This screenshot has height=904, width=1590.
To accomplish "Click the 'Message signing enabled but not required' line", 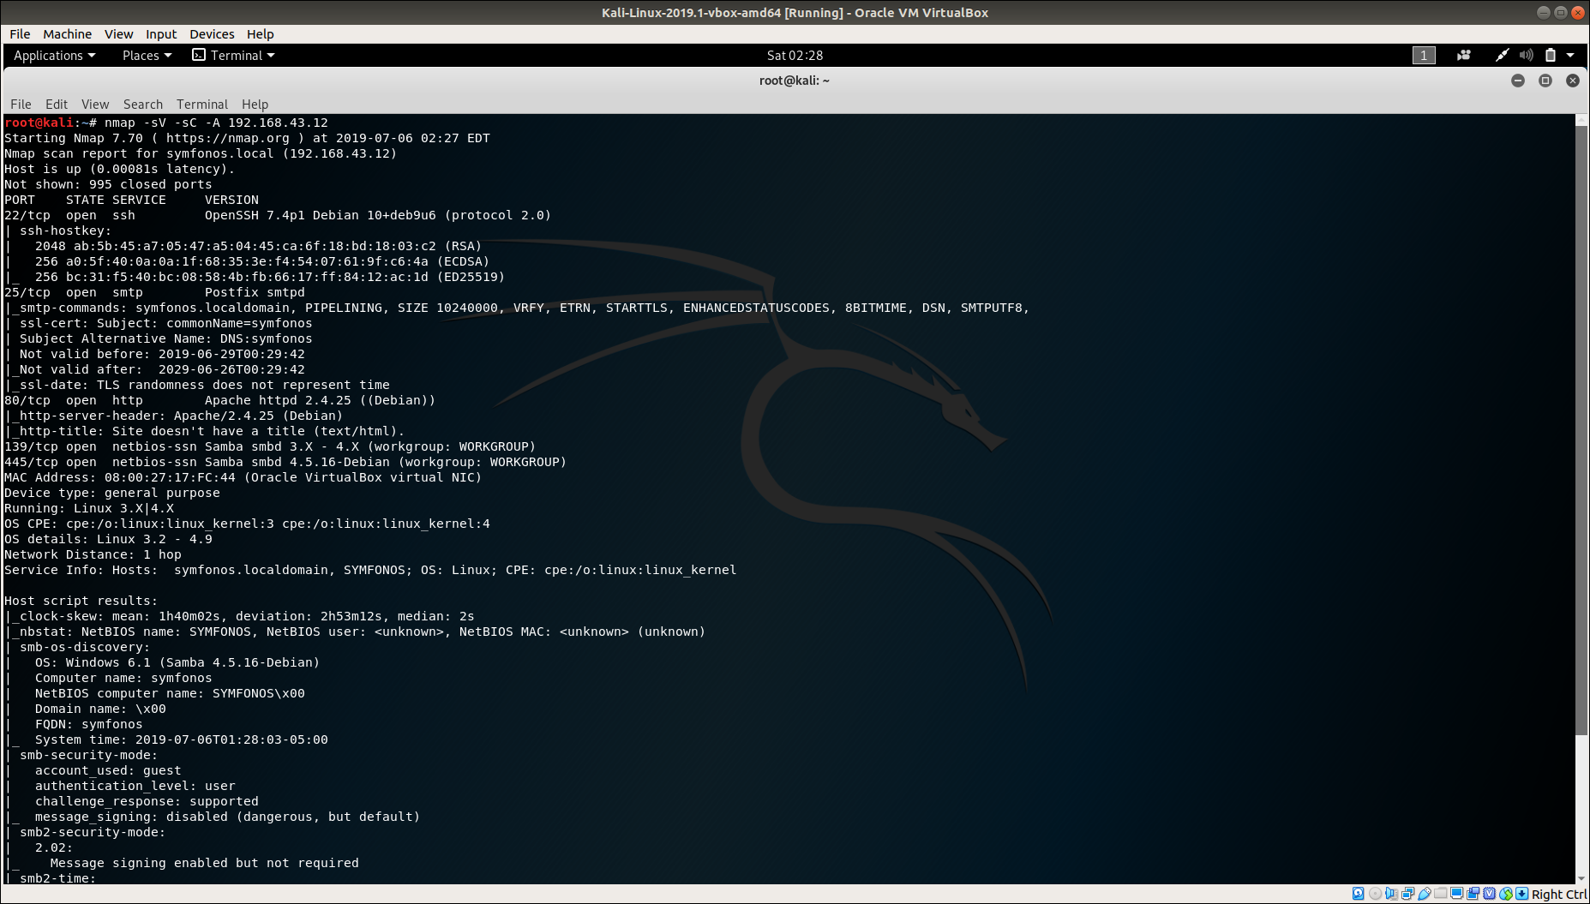I will (x=204, y=863).
